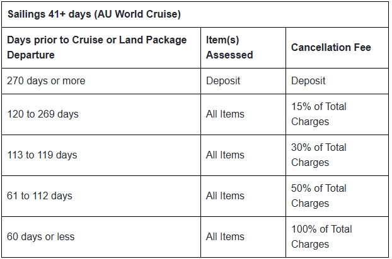The height and width of the screenshot is (259, 392).
Task: Click "Deposit" in the Cancellation Fee column
Action: click(308, 80)
